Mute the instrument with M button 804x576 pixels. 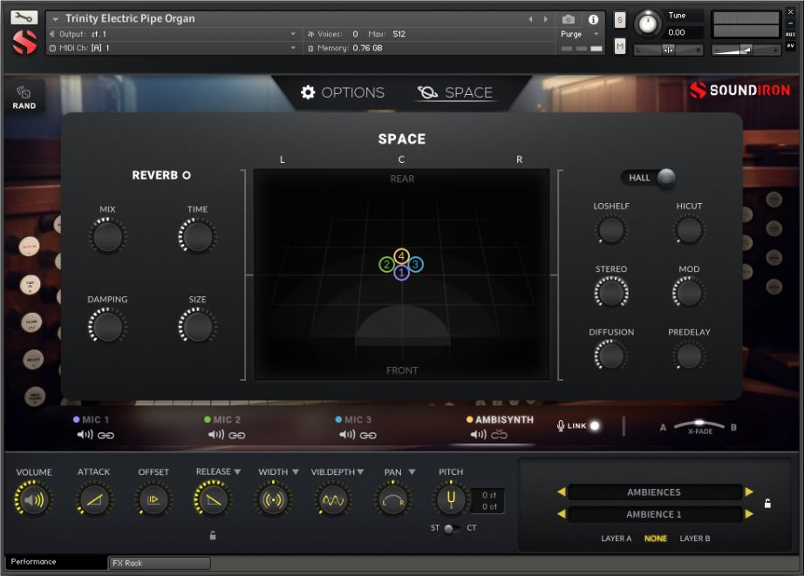[x=620, y=47]
